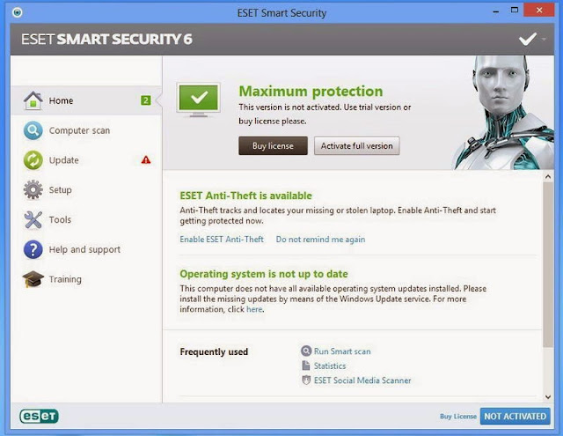Click Activate full version button
This screenshot has width=563, height=436.
point(356,145)
